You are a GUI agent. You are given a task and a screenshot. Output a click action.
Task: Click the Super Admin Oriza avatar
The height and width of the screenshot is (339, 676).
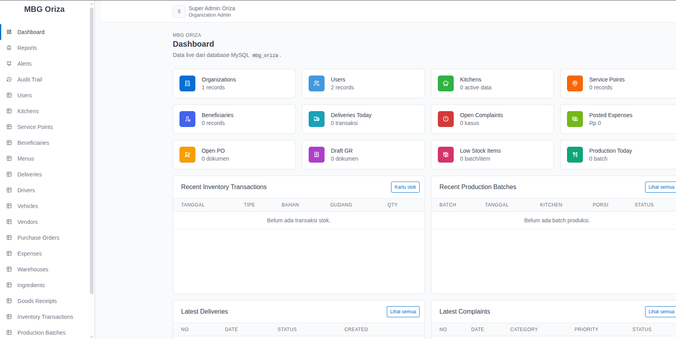point(179,11)
